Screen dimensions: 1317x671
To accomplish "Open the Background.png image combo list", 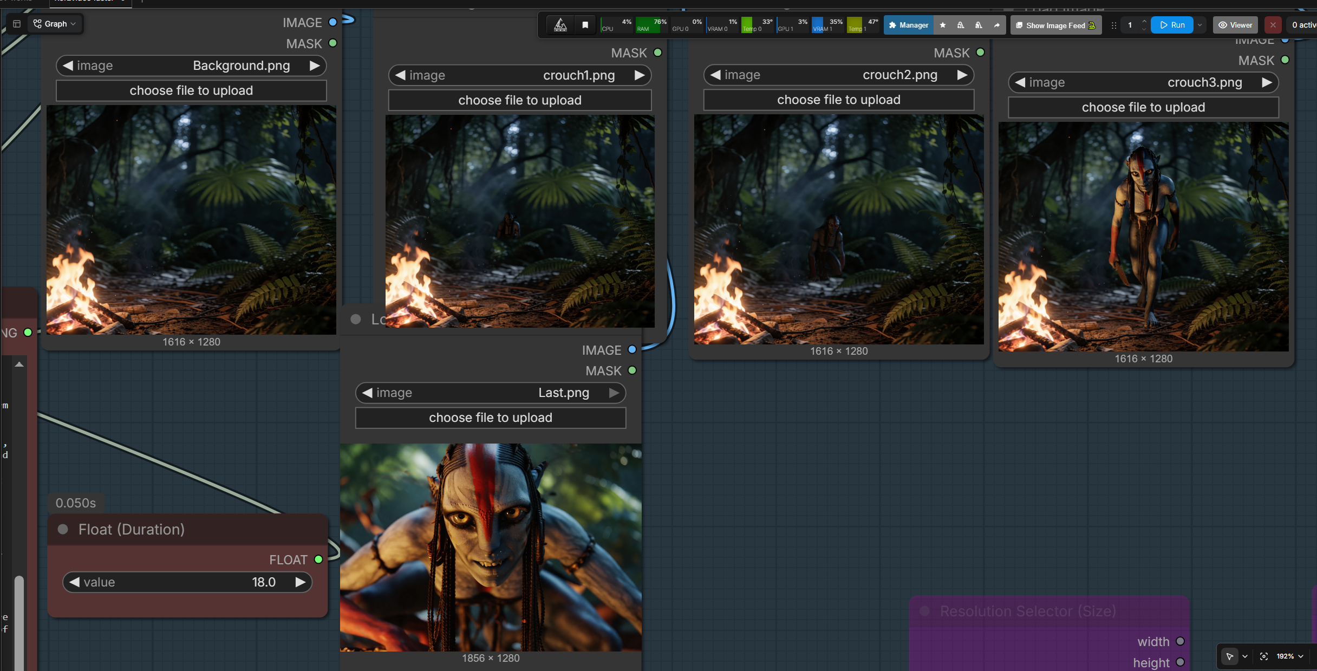I will click(191, 66).
